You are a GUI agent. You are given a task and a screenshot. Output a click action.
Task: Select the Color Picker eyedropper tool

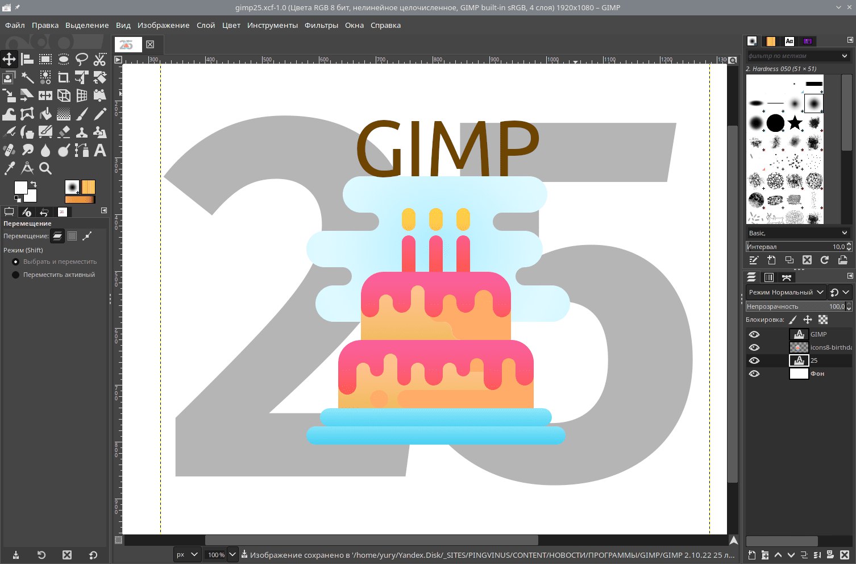(x=9, y=168)
